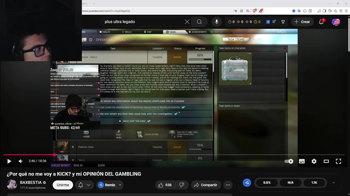
Task: Click the N/A vidIQ stat pill
Action: point(290,183)
